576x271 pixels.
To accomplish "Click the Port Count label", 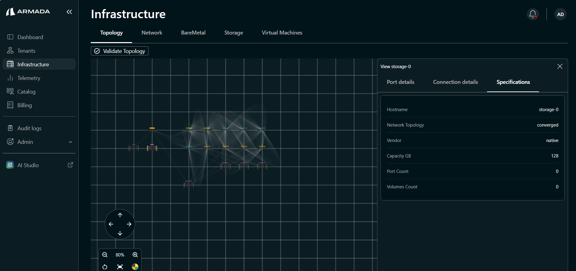I will click(x=397, y=171).
